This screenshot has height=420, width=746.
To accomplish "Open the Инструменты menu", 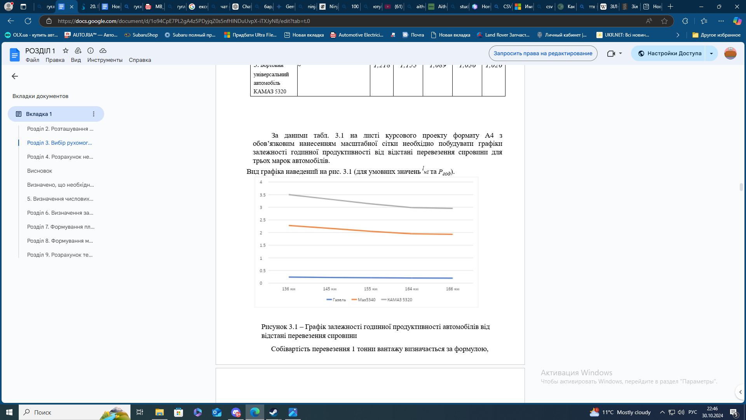I will [x=105, y=60].
